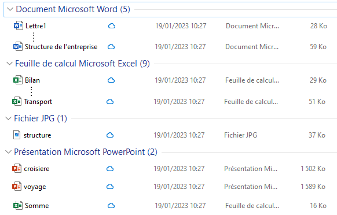337x215 pixels.
Task: Select the Présentation Microsoft PowerPoint (2) group header
Action: pos(86,152)
